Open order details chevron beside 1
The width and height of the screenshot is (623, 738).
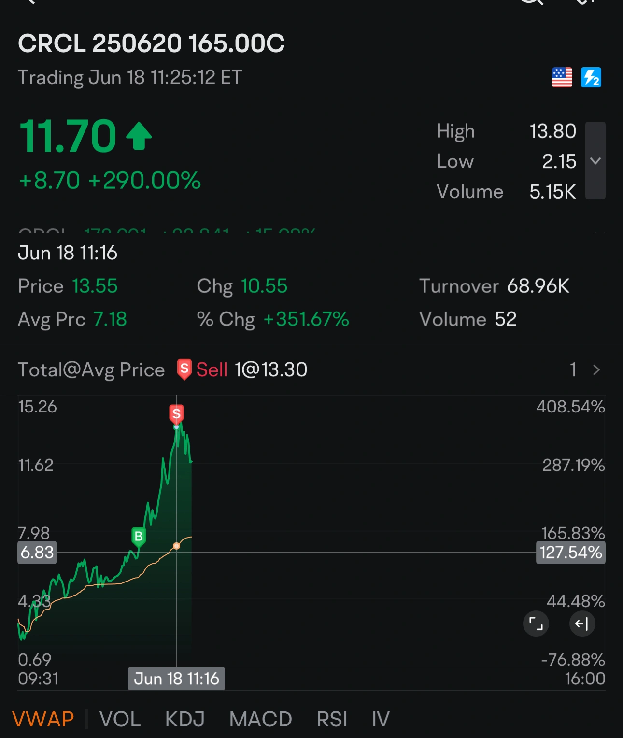(596, 370)
